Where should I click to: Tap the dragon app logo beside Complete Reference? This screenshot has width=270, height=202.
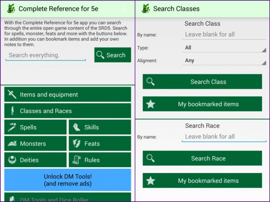[x=11, y=9]
